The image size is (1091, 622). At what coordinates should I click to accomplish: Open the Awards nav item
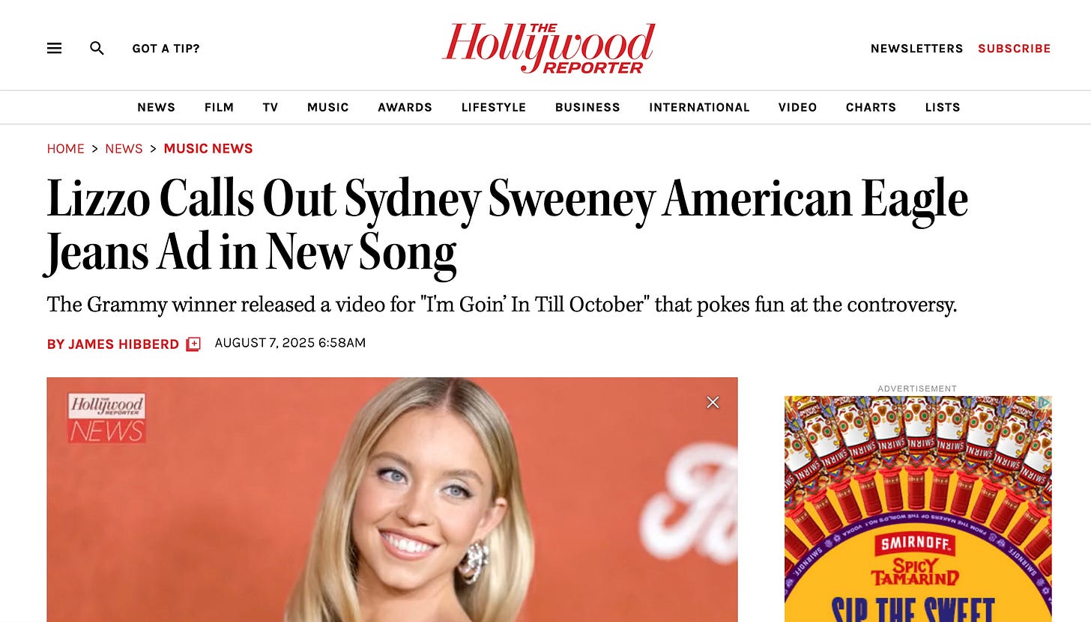click(405, 107)
